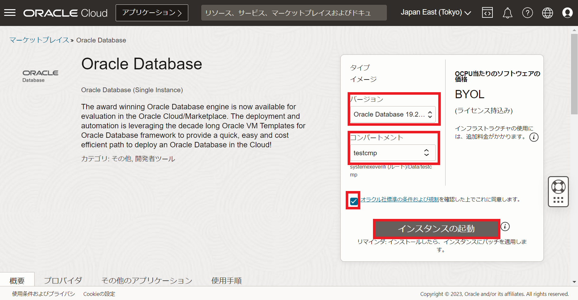
Task: Click the info icon beside instance launch button
Action: point(505,227)
